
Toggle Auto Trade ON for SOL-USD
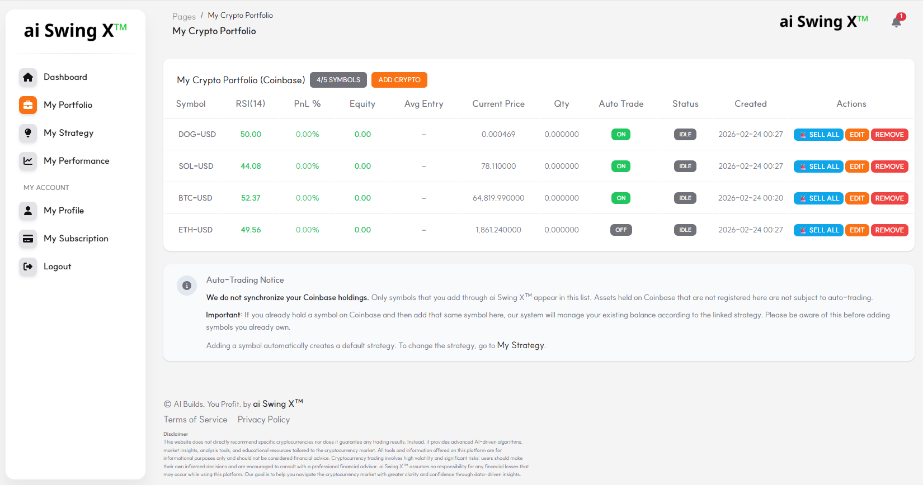[621, 167]
